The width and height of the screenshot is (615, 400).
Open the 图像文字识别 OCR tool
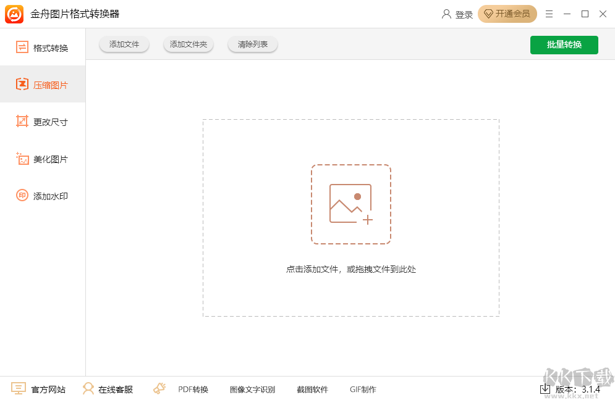252,389
